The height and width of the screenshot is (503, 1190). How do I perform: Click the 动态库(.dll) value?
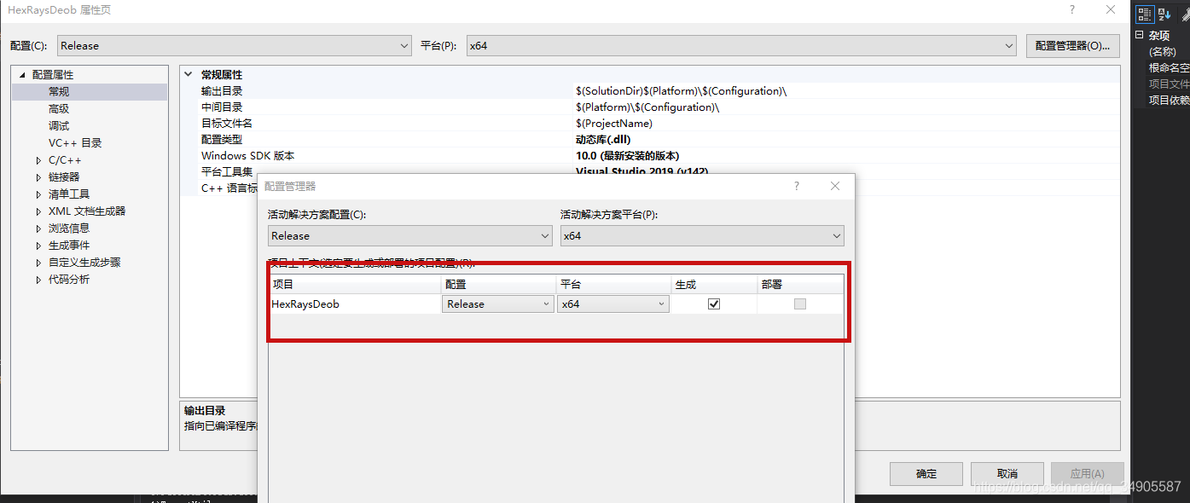pyautogui.click(x=603, y=140)
